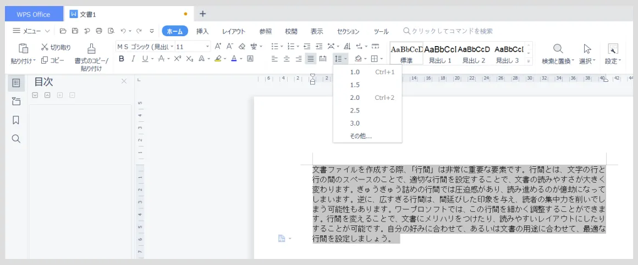
Task: Expand the numbered list dropdown arrow
Action: pos(298,47)
